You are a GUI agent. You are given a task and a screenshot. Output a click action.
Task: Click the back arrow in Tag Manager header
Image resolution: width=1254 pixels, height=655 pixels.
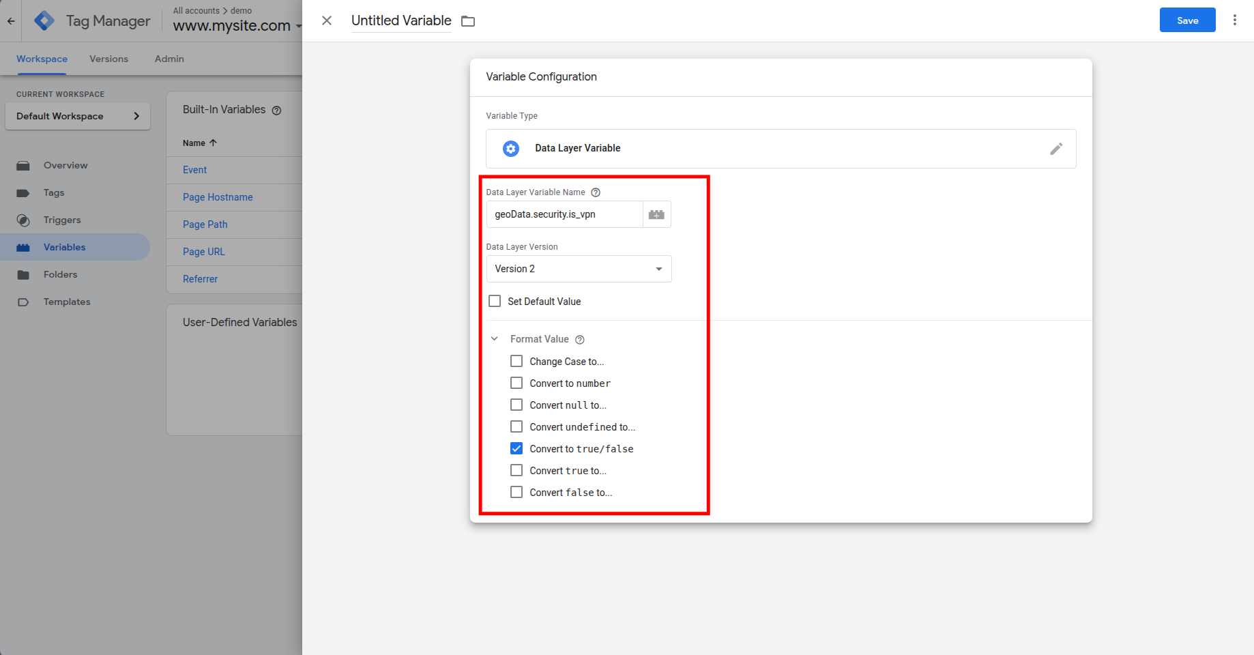tap(11, 21)
